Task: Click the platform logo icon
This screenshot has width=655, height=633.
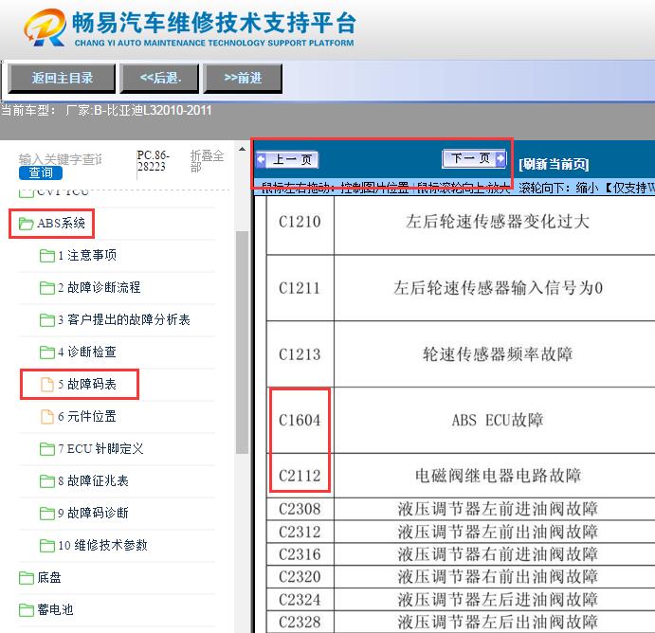Action: point(45,27)
